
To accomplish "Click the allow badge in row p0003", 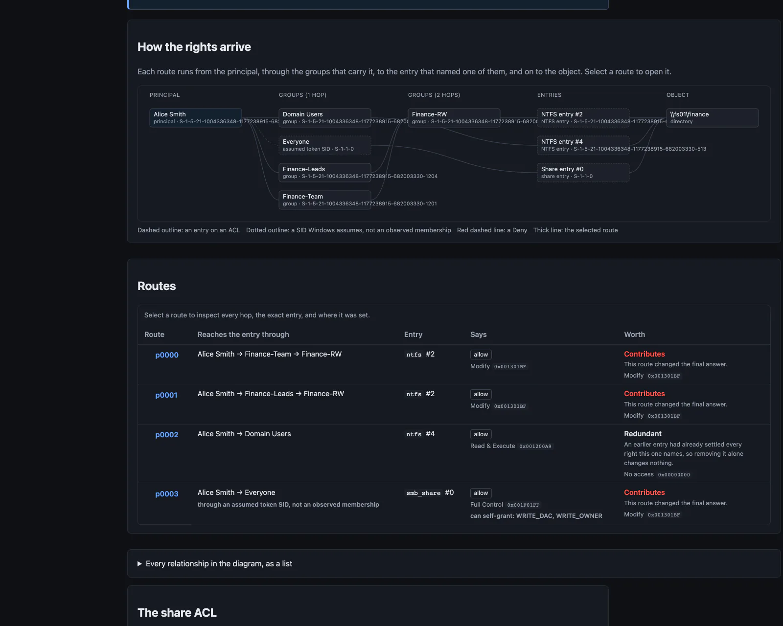I will click(481, 493).
